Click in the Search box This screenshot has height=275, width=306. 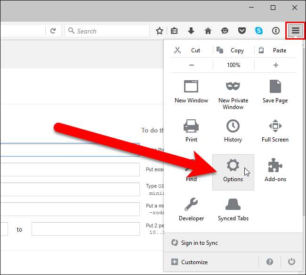point(108,31)
